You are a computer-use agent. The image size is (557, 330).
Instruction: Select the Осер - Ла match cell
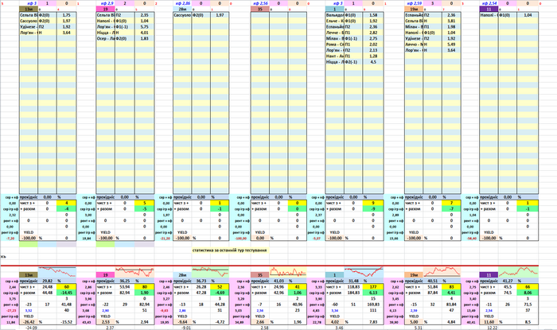click(106, 38)
